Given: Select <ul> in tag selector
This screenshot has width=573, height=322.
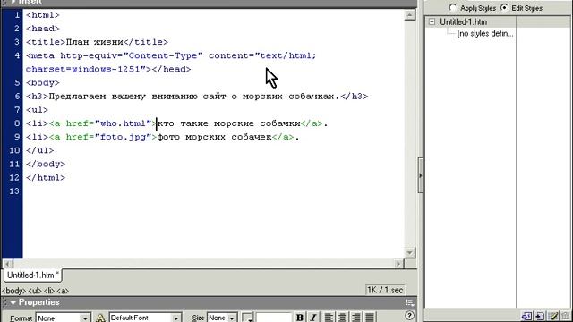Looking at the screenshot, I should 35,291.
